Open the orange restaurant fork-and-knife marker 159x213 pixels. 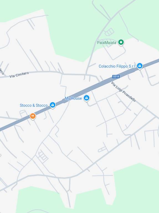[x=33, y=116]
